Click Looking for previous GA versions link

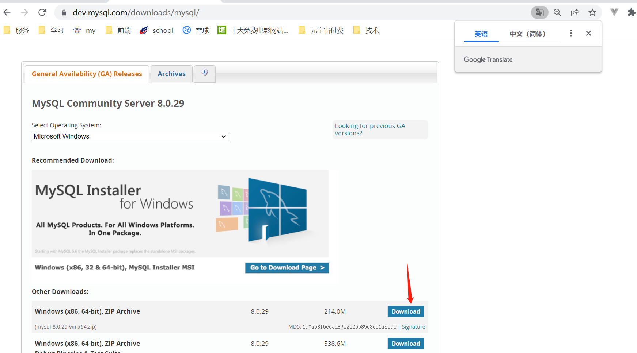(x=370, y=129)
